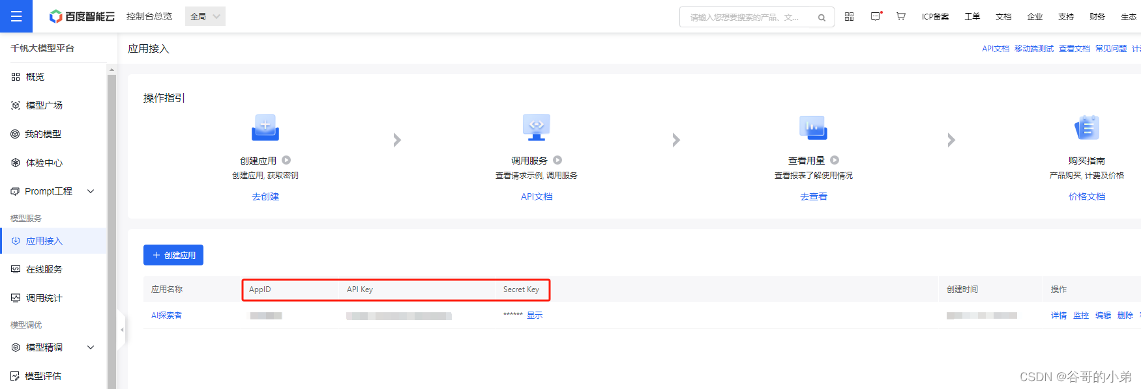The width and height of the screenshot is (1141, 389).
Task: Open the 支持 top menu
Action: tap(1066, 17)
